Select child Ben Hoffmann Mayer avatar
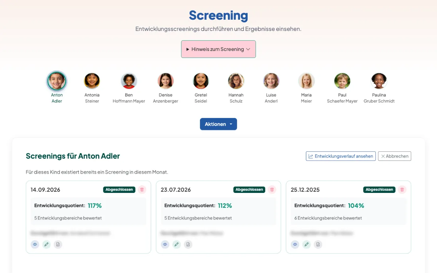This screenshot has height=273, width=437. [129, 81]
